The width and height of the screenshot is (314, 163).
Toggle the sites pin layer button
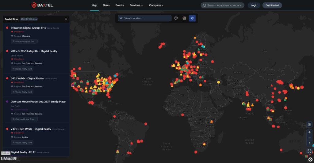point(192,18)
